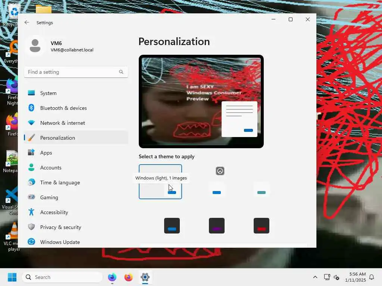Click the Apps icon in sidebar
Viewport: 382px width, 286px height.
[31, 152]
